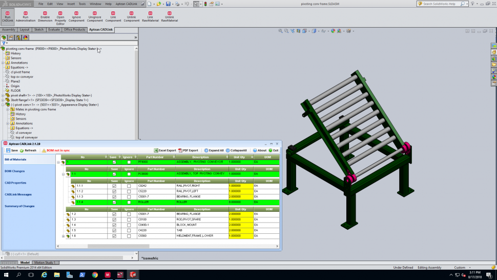Save the document with the floppy icon

[168, 4]
